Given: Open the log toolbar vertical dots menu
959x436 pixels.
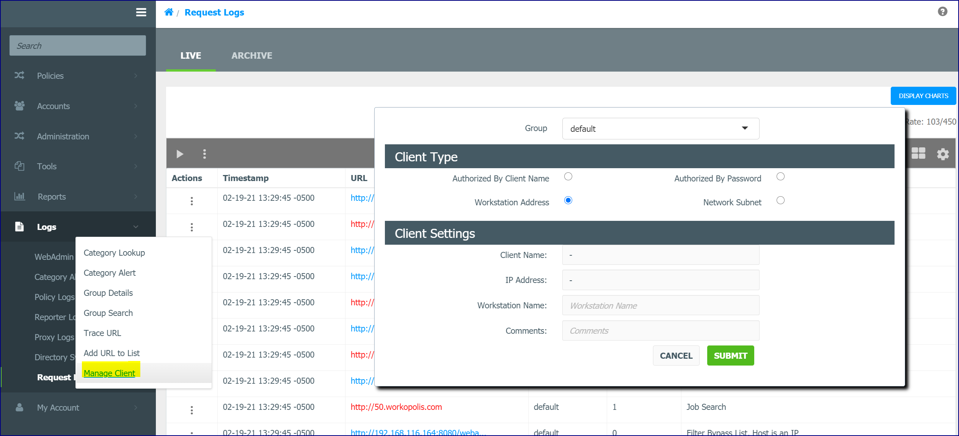Looking at the screenshot, I should click(204, 154).
